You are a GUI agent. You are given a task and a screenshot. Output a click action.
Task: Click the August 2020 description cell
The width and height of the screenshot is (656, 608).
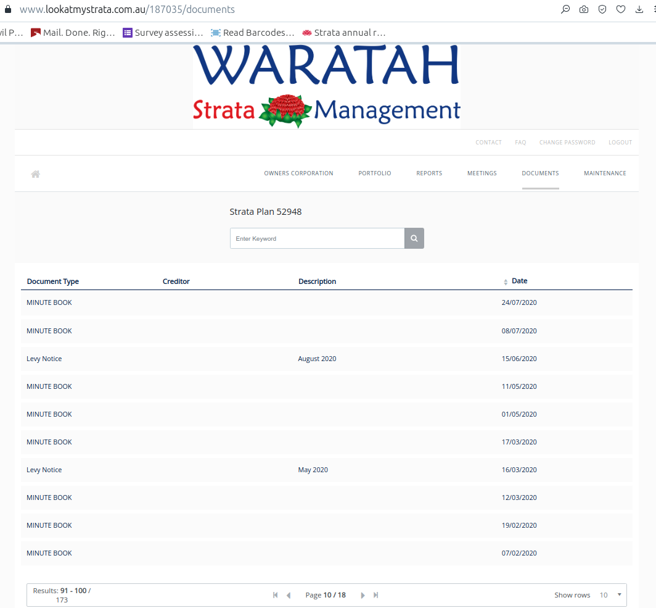coord(317,359)
